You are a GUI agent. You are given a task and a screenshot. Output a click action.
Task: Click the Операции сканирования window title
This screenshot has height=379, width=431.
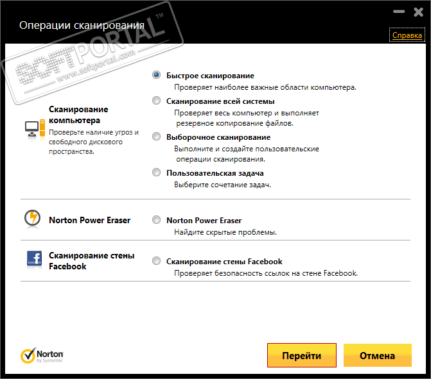[x=82, y=25]
